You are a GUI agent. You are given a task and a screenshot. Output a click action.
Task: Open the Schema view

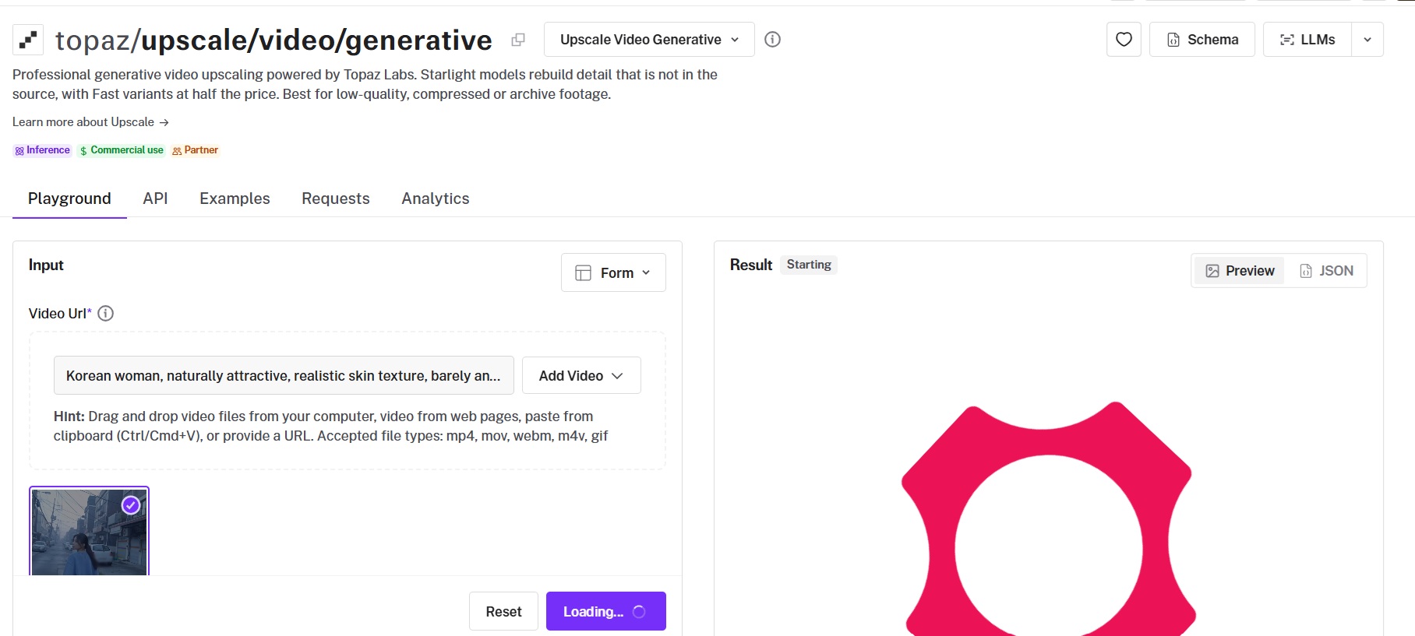pos(1202,40)
